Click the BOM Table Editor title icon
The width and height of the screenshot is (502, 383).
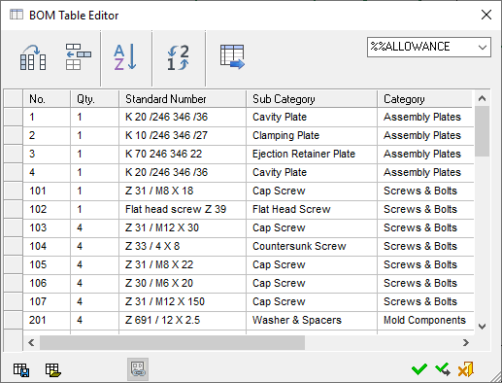17,15
